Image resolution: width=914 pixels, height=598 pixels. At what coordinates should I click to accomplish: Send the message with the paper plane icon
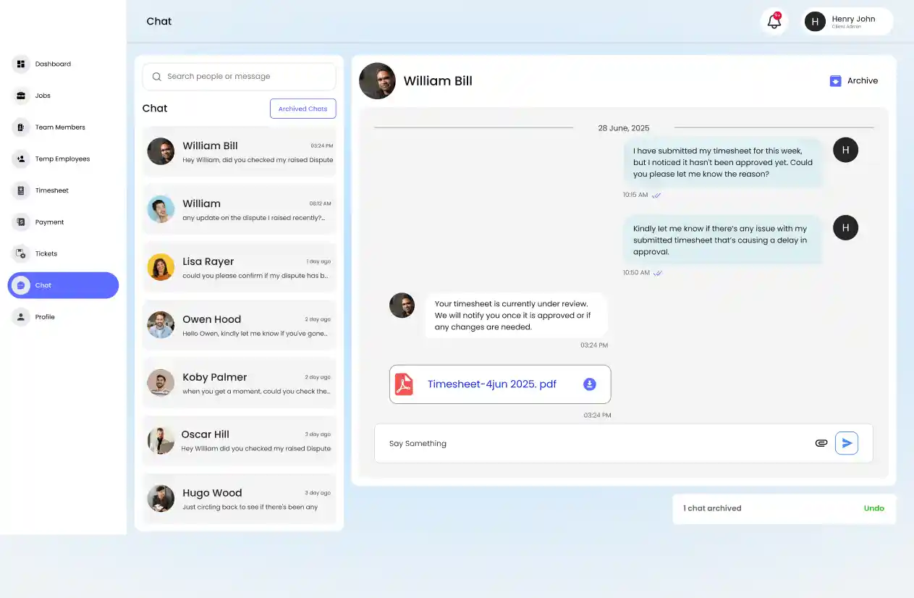pos(847,442)
